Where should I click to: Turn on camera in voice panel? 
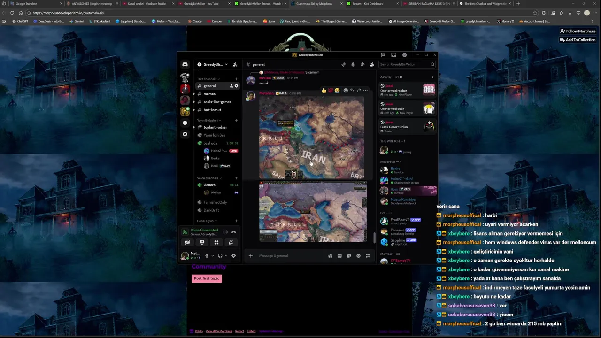[187, 243]
